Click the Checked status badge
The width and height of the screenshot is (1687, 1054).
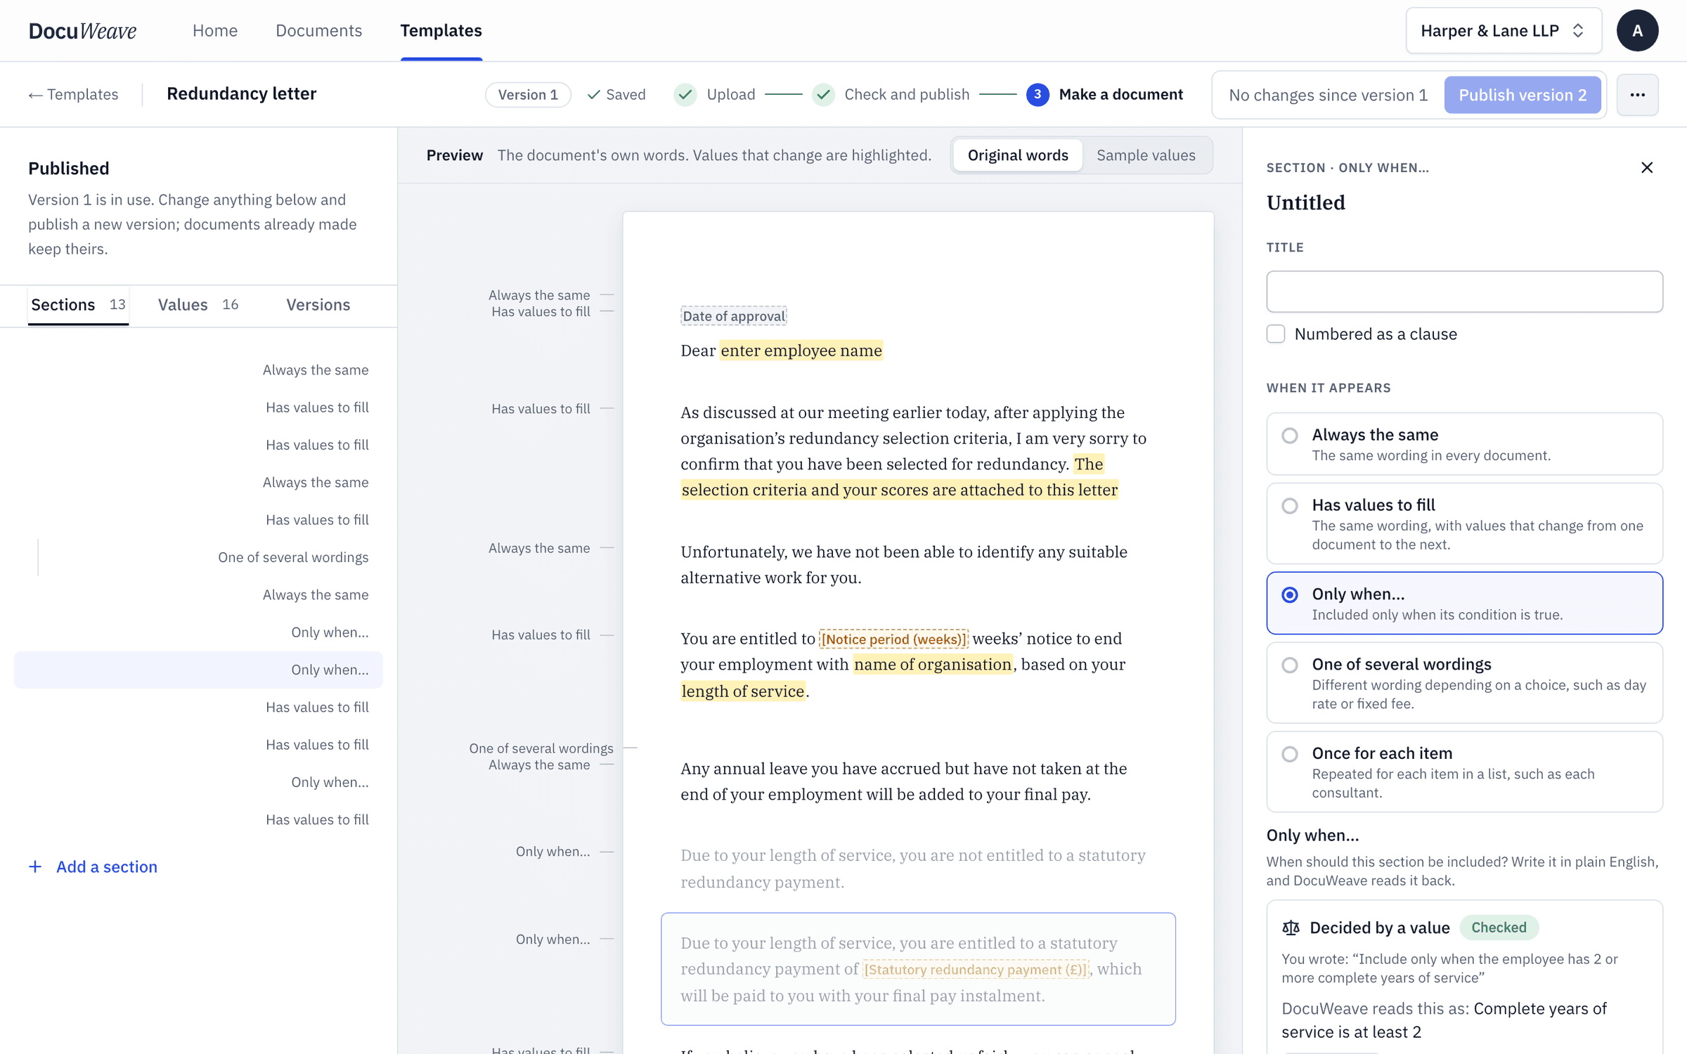1499,928
